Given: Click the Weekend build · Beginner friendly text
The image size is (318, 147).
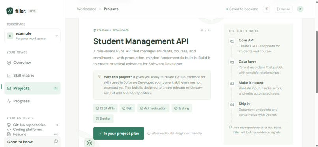Looking at the screenshot, I should click(177, 133).
